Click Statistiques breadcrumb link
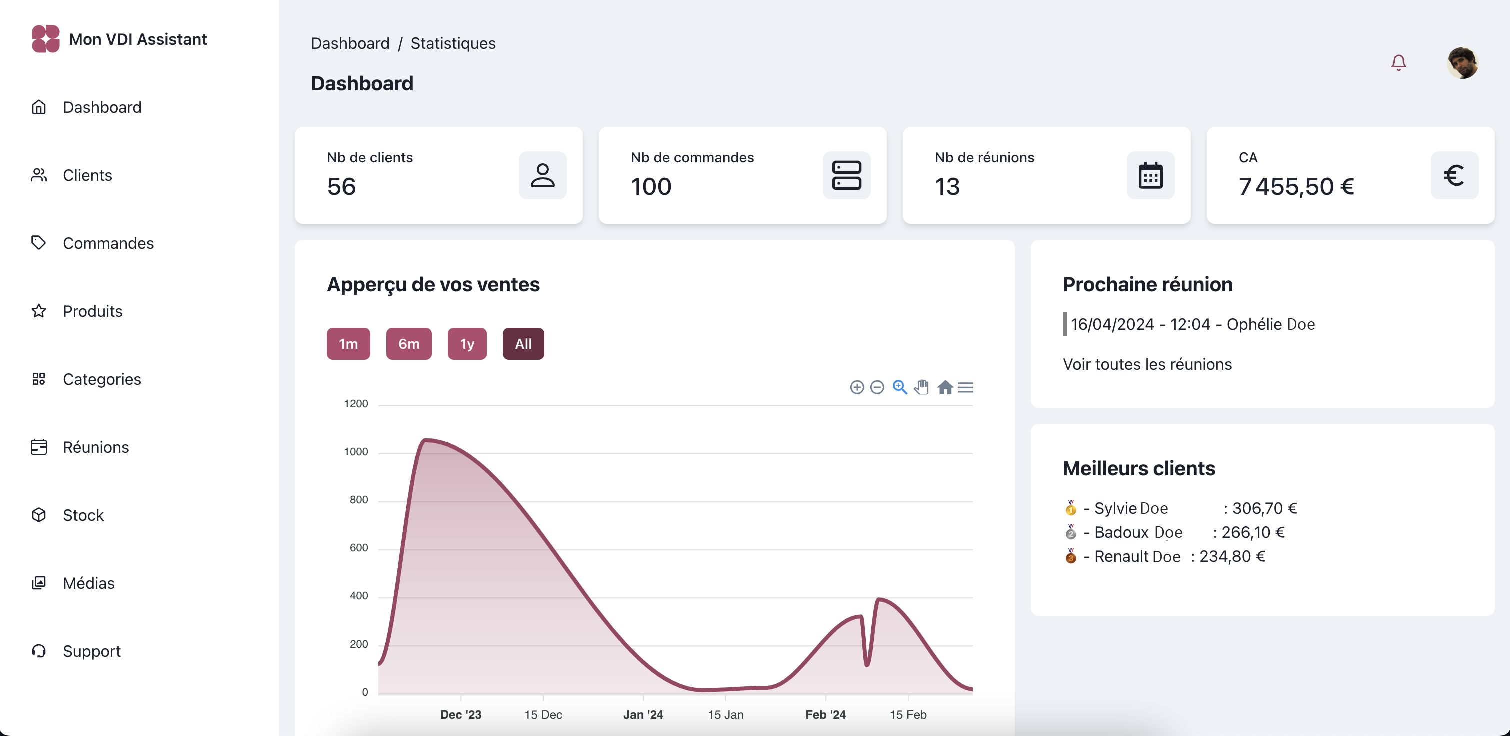 pyautogui.click(x=452, y=43)
